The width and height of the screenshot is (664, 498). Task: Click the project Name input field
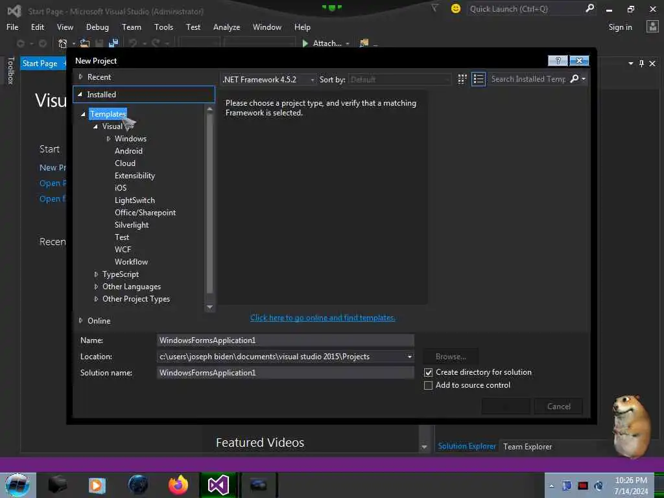[x=285, y=340]
